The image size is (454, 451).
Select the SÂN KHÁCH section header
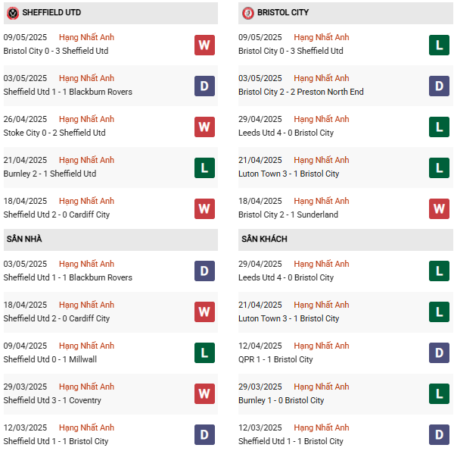click(346, 240)
